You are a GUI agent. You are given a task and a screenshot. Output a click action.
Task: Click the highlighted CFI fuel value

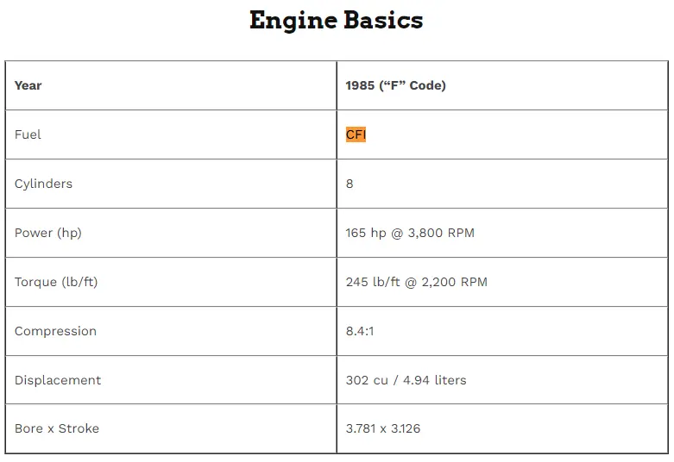[x=356, y=134]
